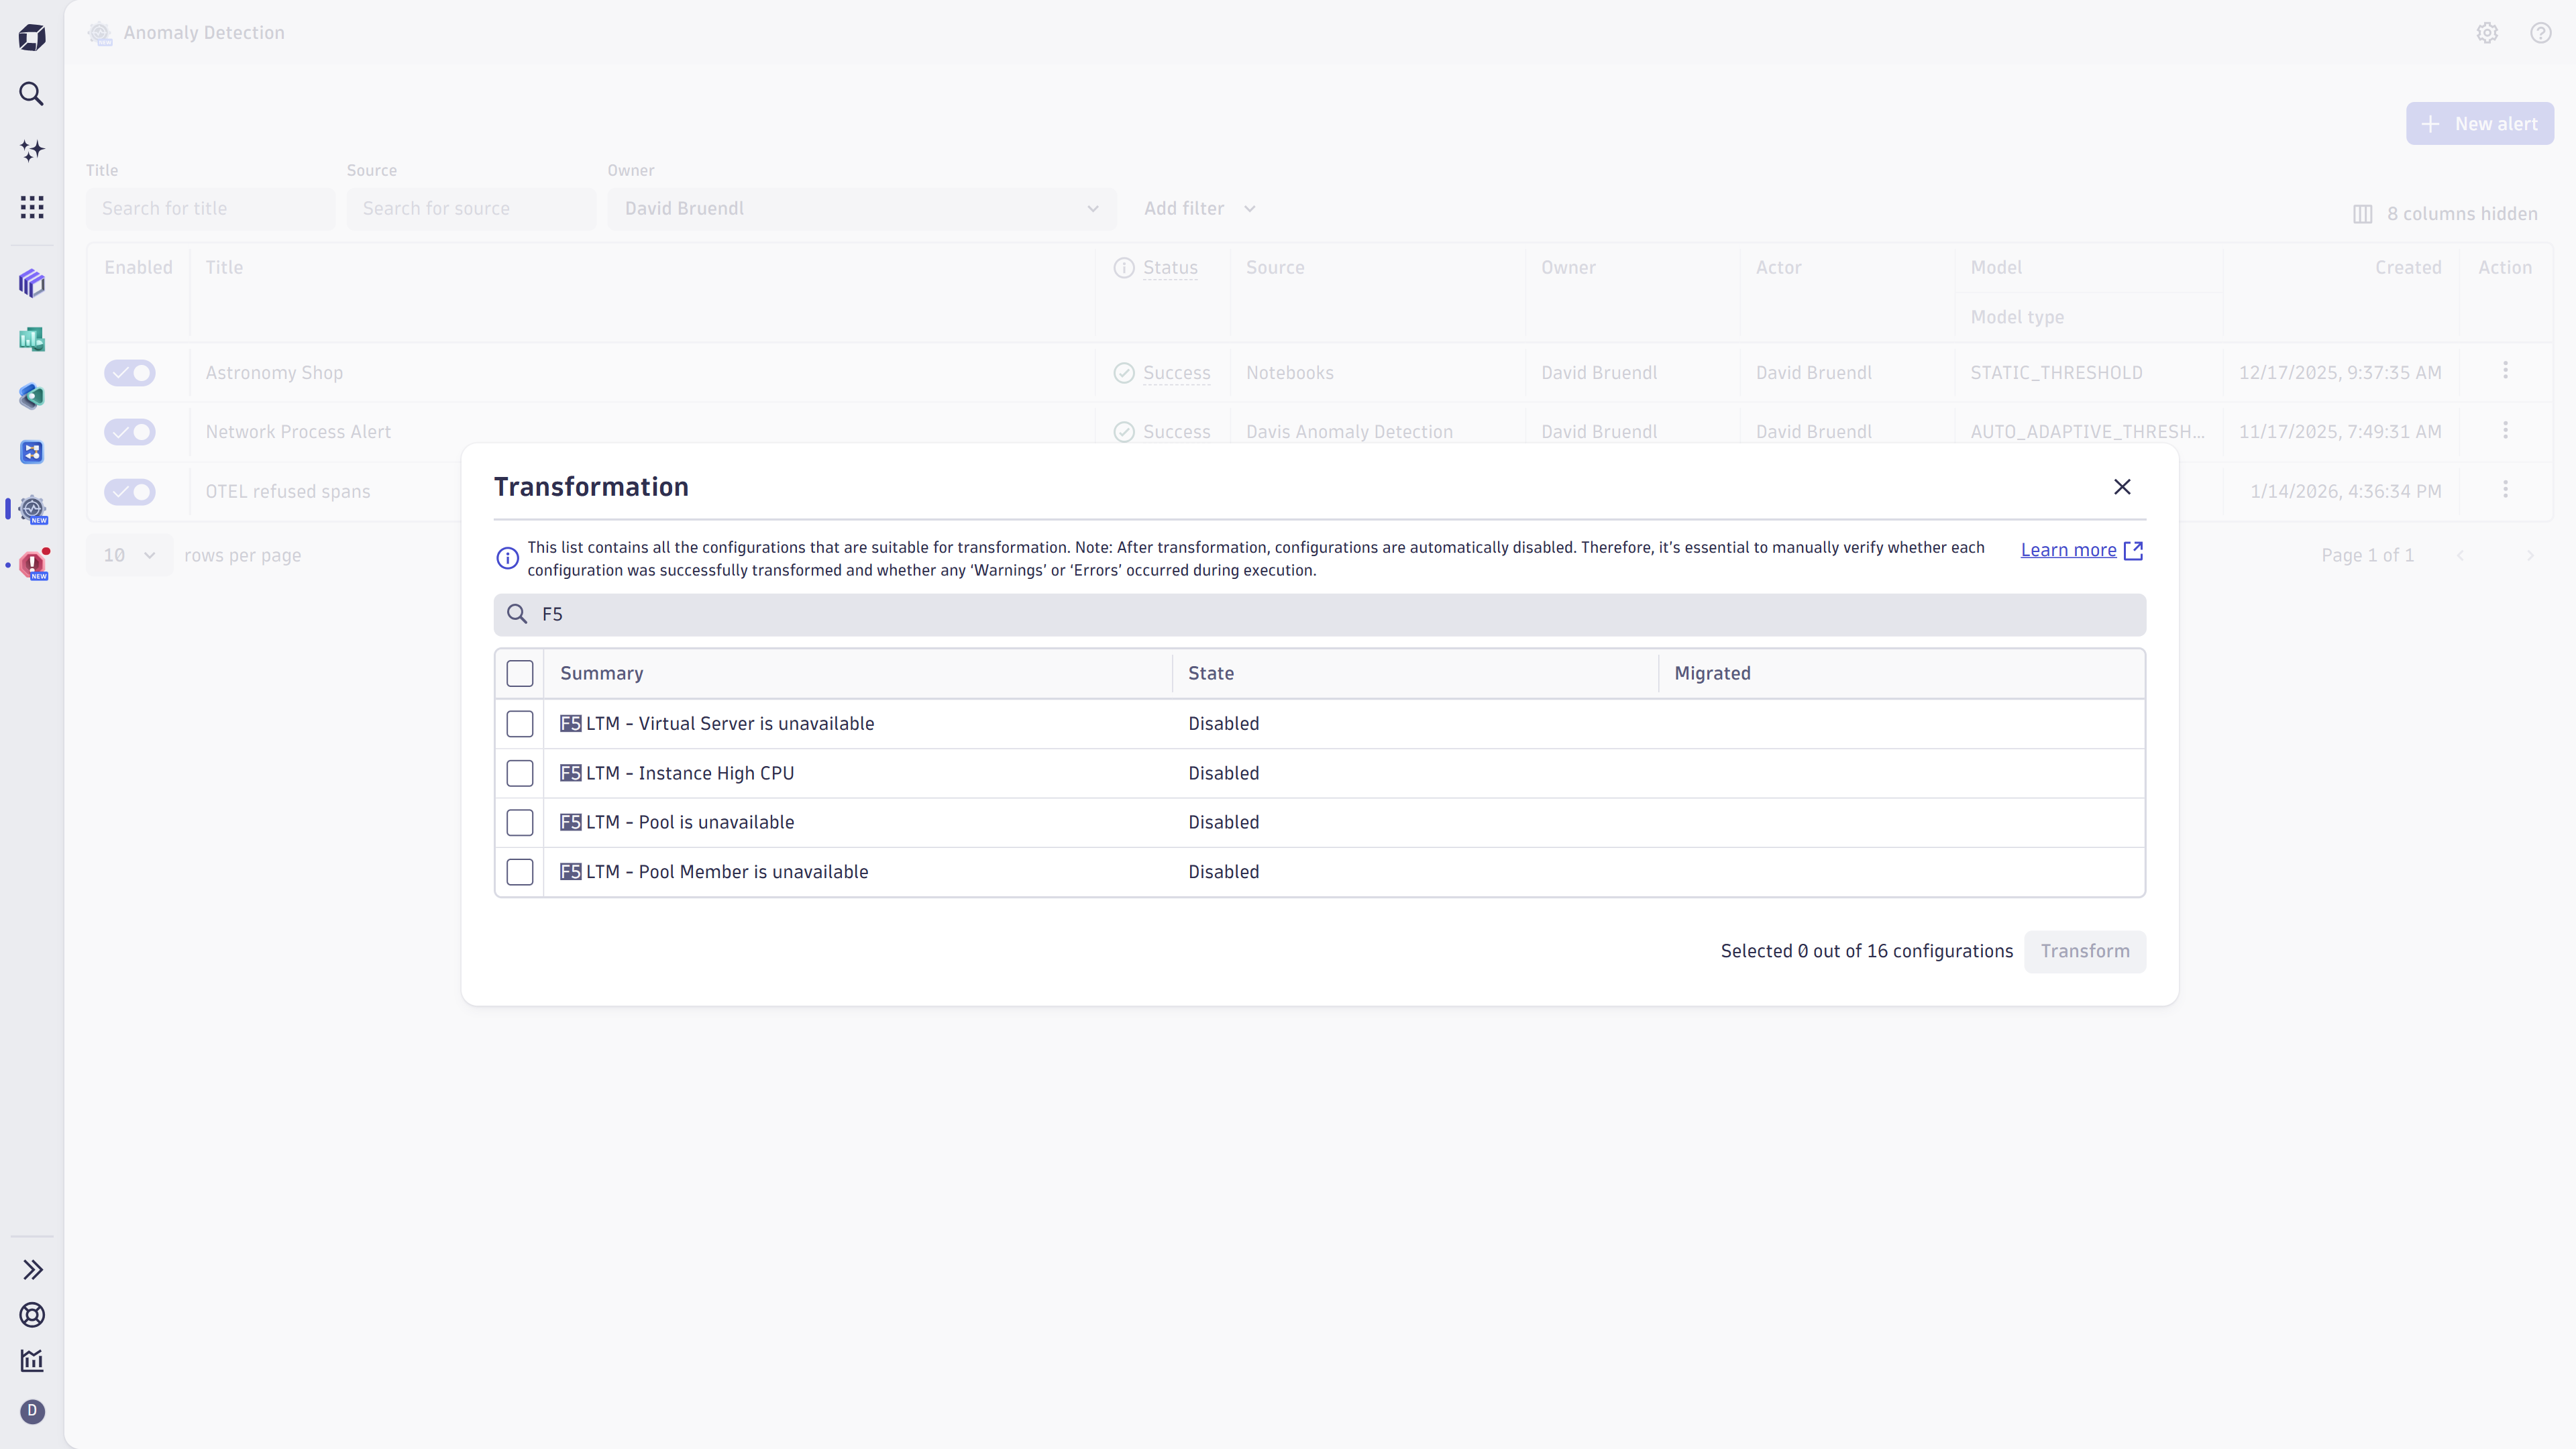Open the apps grid launcher icon
This screenshot has width=2576, height=1449.
tap(32, 207)
